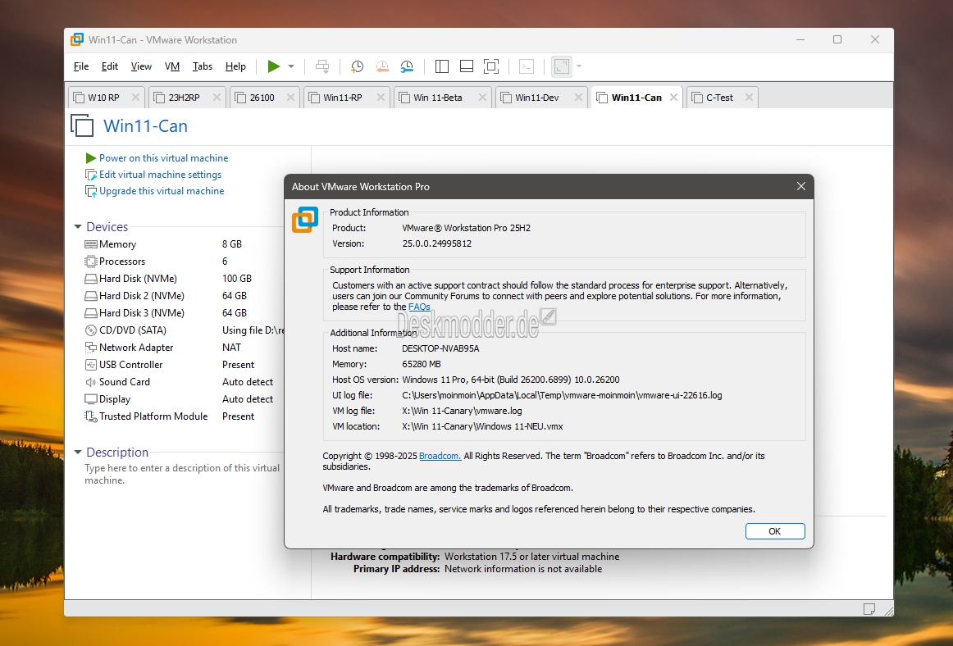
Task: Select the Trusted Platform Module device
Action: tap(153, 416)
